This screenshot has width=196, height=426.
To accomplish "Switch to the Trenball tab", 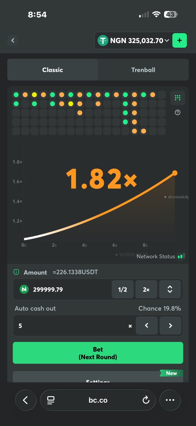I will coord(143,70).
